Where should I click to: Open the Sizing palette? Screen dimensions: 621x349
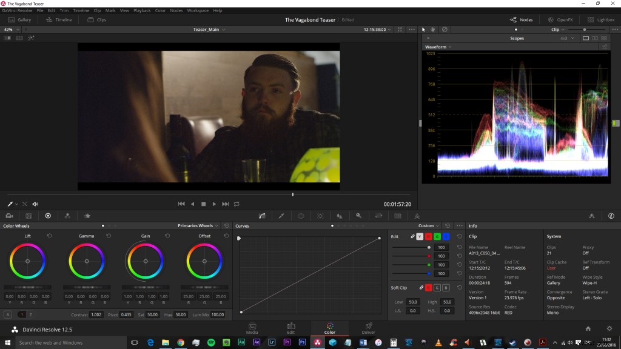pyautogui.click(x=378, y=215)
